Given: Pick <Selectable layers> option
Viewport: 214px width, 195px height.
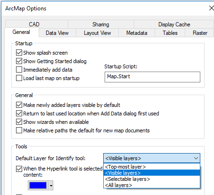Looking at the screenshot, I should [152, 179].
